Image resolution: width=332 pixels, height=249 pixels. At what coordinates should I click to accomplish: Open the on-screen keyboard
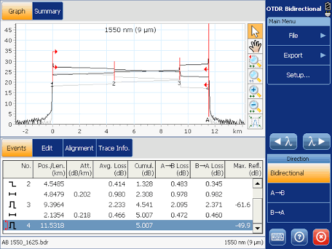pos(277,237)
